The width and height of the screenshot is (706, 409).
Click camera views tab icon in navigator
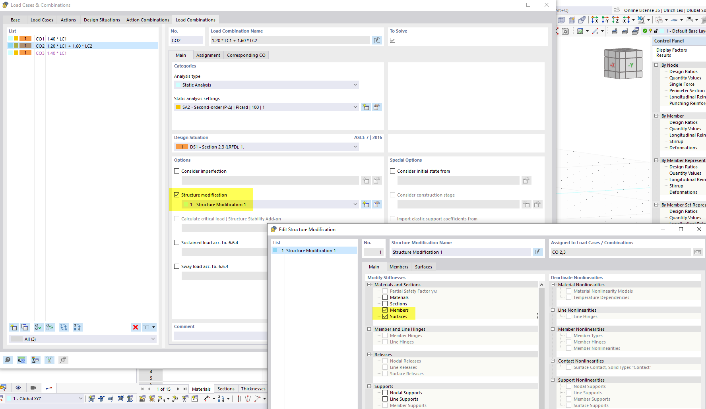[33, 388]
